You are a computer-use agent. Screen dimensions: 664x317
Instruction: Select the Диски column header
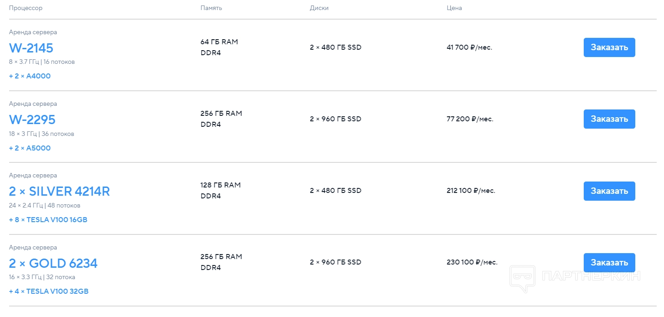pyautogui.click(x=319, y=8)
